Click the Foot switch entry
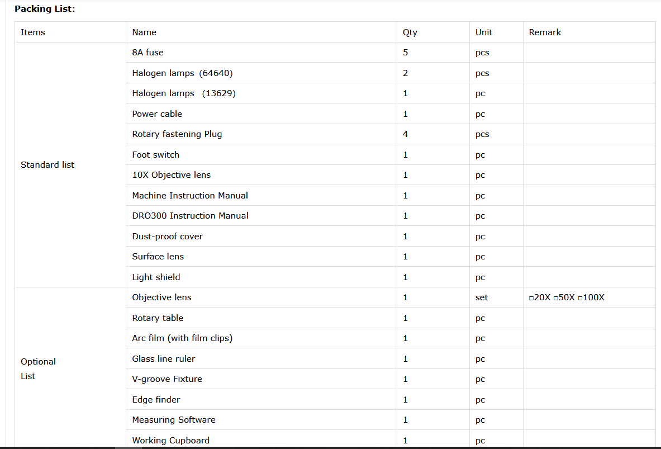 click(x=156, y=155)
